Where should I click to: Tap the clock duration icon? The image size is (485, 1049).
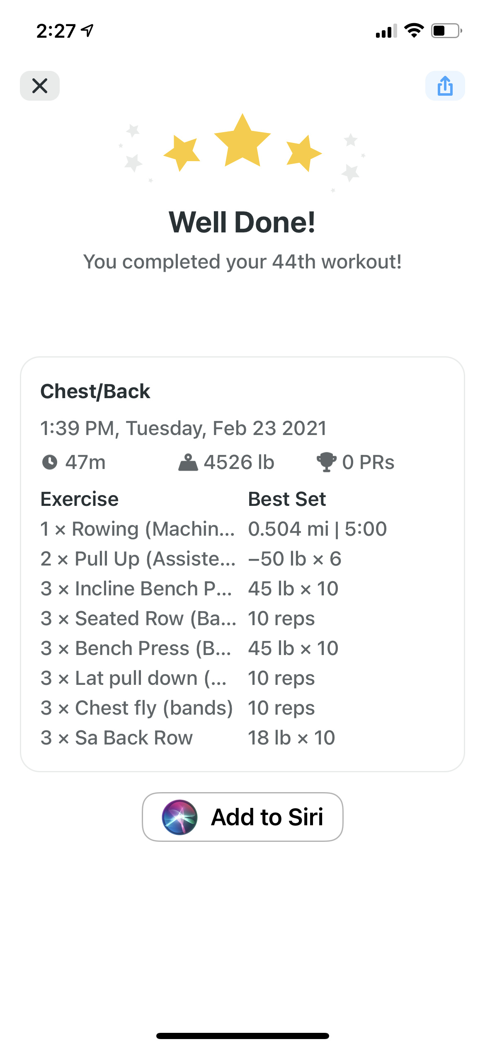pyautogui.click(x=50, y=462)
